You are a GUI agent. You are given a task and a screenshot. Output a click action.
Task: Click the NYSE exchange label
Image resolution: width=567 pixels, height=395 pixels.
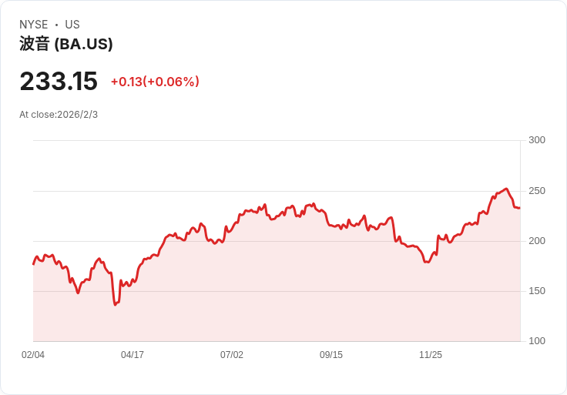[33, 25]
